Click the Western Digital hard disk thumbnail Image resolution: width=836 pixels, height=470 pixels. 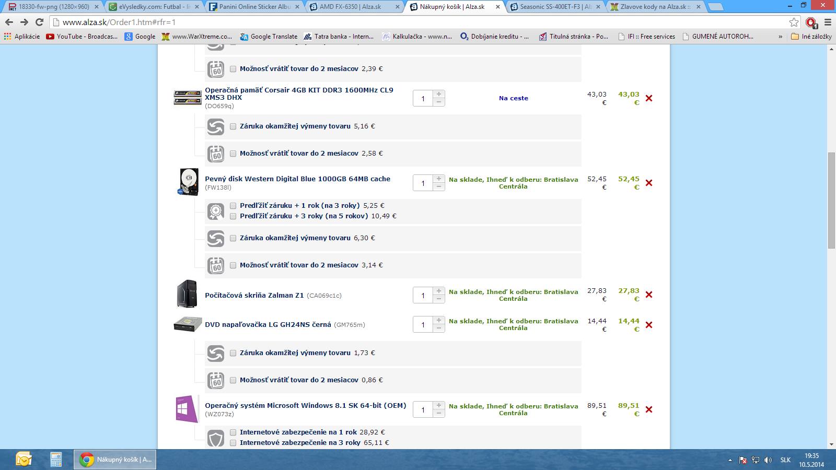pos(188,182)
